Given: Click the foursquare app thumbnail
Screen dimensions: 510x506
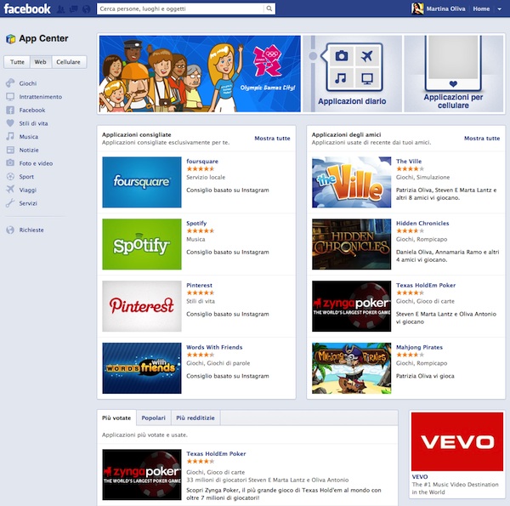Looking at the screenshot, I should click(142, 182).
